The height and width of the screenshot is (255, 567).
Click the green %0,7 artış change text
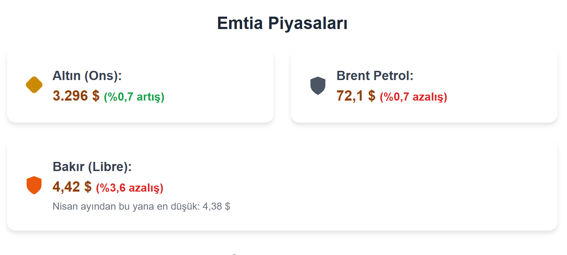(134, 97)
